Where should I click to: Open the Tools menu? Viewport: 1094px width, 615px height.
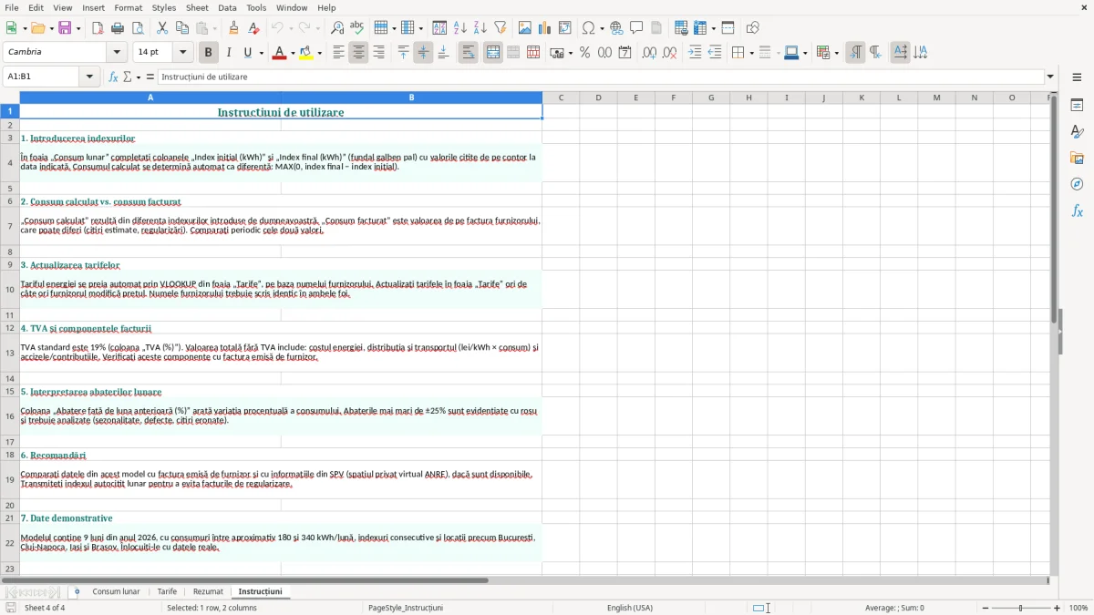tap(256, 7)
